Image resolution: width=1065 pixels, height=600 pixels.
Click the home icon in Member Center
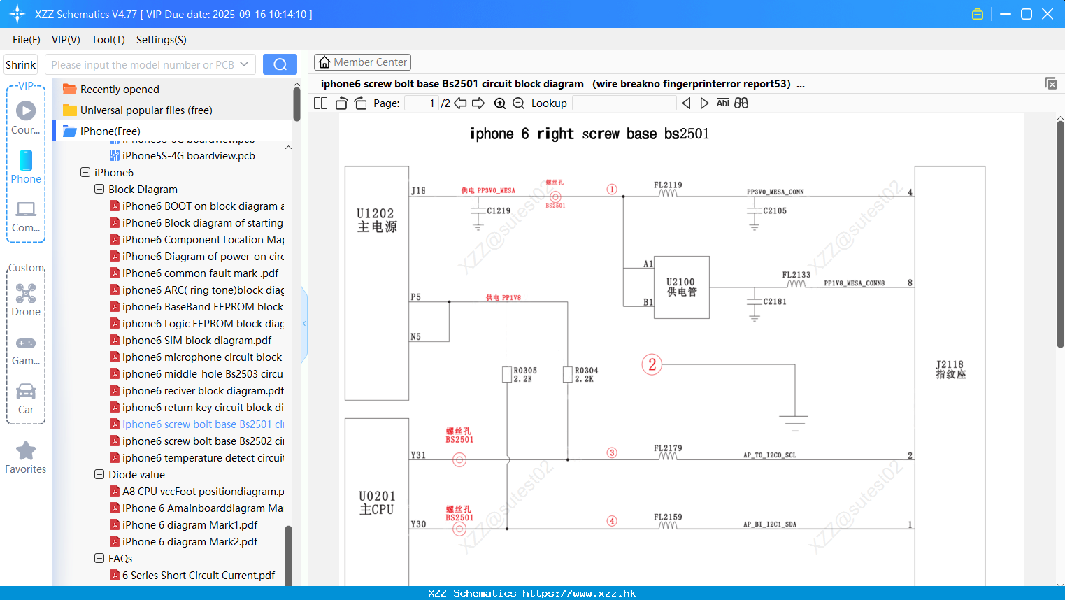click(x=324, y=62)
